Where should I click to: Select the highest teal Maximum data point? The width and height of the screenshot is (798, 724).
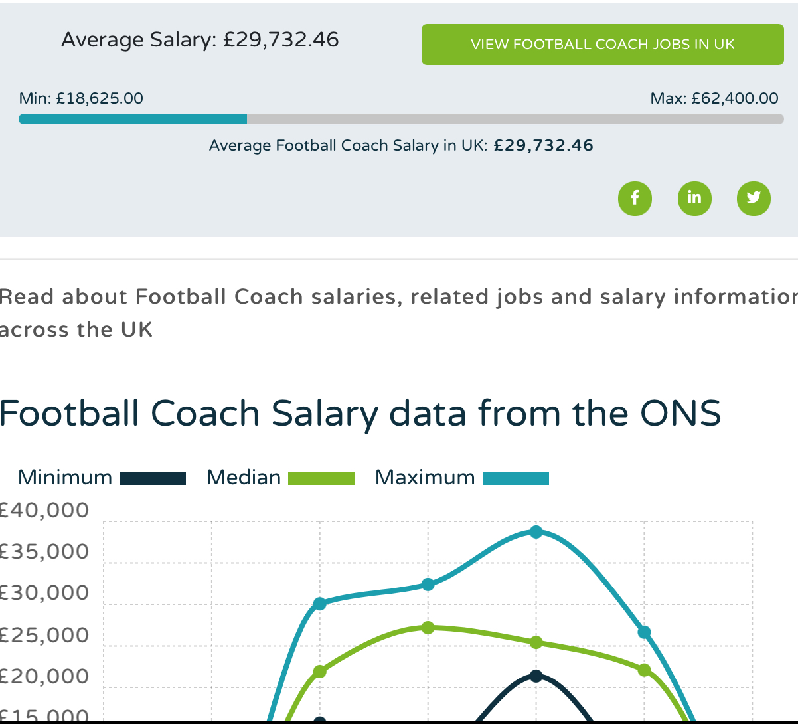[x=536, y=532]
